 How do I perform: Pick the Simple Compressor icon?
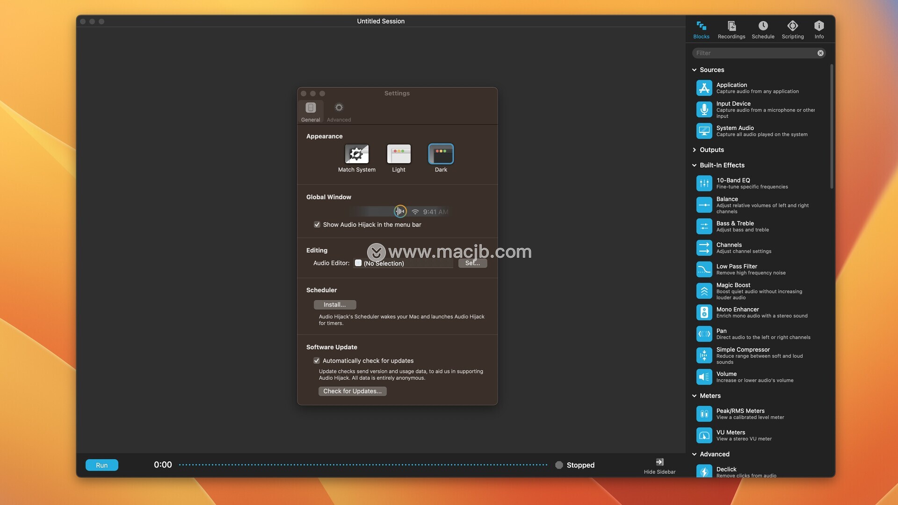(704, 355)
